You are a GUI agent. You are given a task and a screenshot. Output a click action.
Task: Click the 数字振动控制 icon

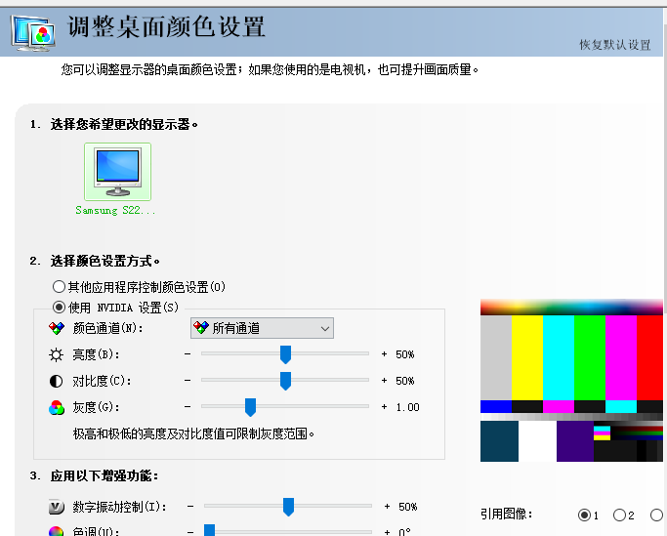pos(57,507)
